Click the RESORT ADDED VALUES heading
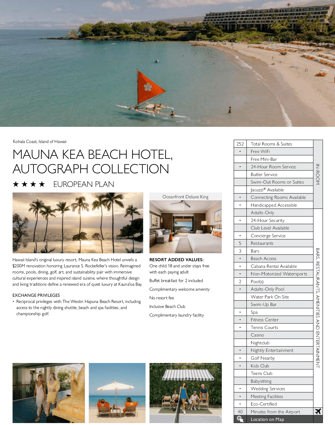The width and height of the screenshot is (335, 425). [176, 260]
